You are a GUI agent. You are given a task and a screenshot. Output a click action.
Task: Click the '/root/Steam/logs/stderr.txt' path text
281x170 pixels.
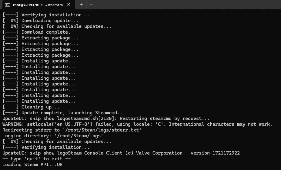click(102, 130)
